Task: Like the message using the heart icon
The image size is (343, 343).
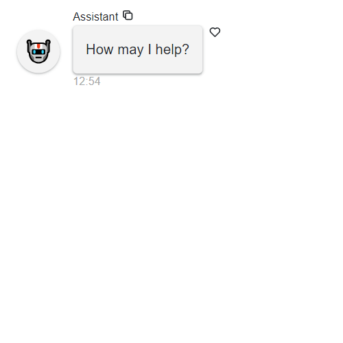Action: tap(215, 32)
